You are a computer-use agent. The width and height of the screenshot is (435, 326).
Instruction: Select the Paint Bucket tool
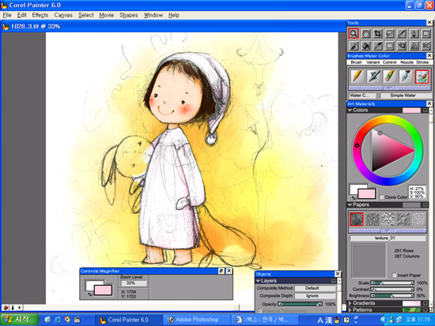[366, 46]
